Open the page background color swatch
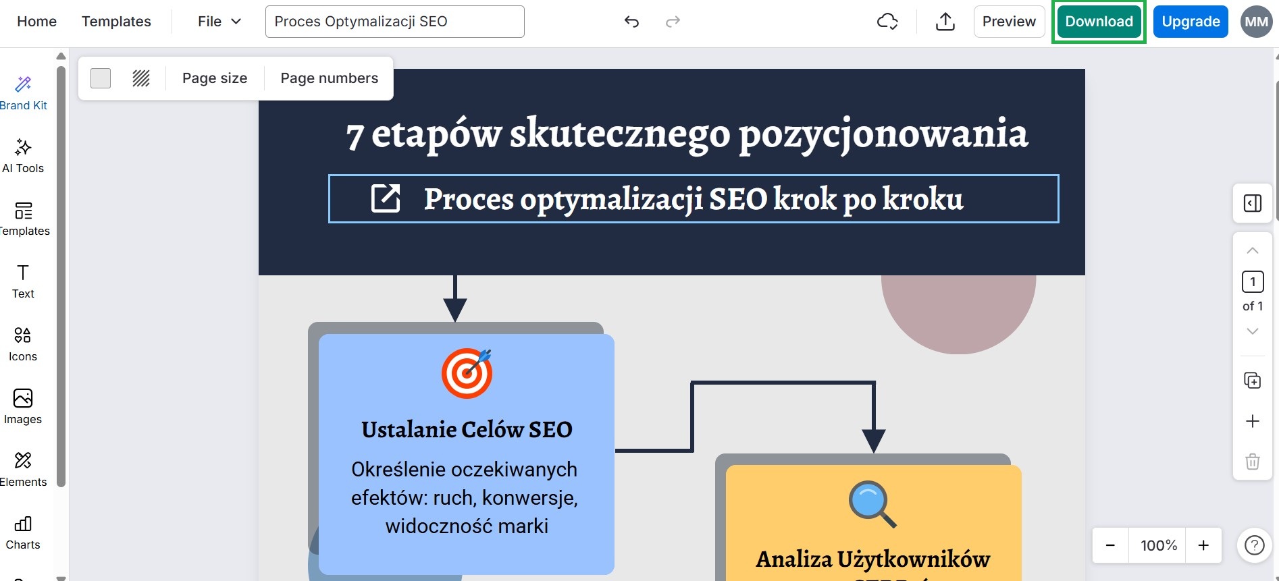 coord(101,78)
